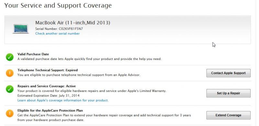Click the Contact Apple Support button
The image size is (259, 126).
pos(228,73)
